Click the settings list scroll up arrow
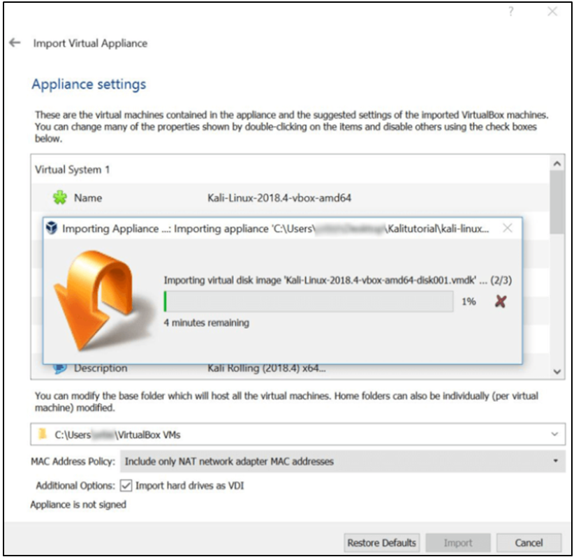Viewport: 574px width, 557px height. [x=557, y=163]
